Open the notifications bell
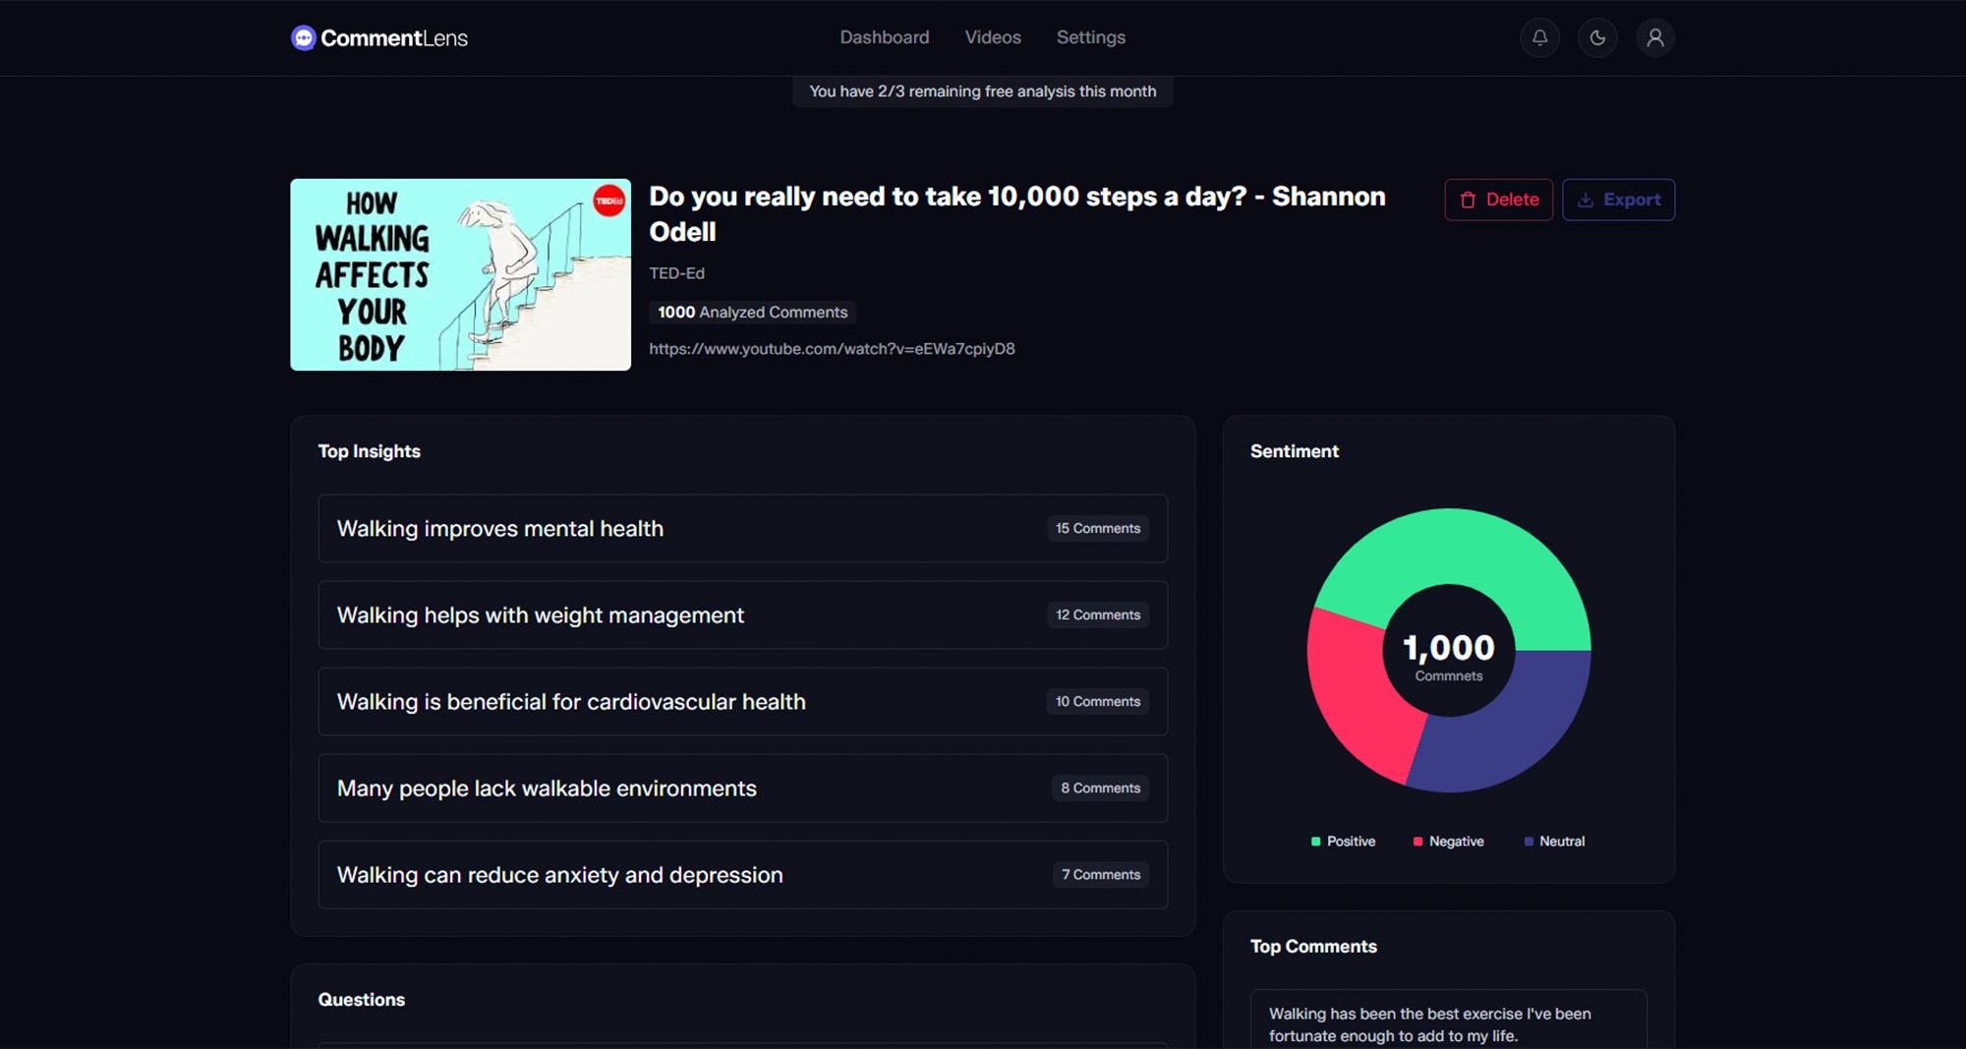 coord(1539,37)
